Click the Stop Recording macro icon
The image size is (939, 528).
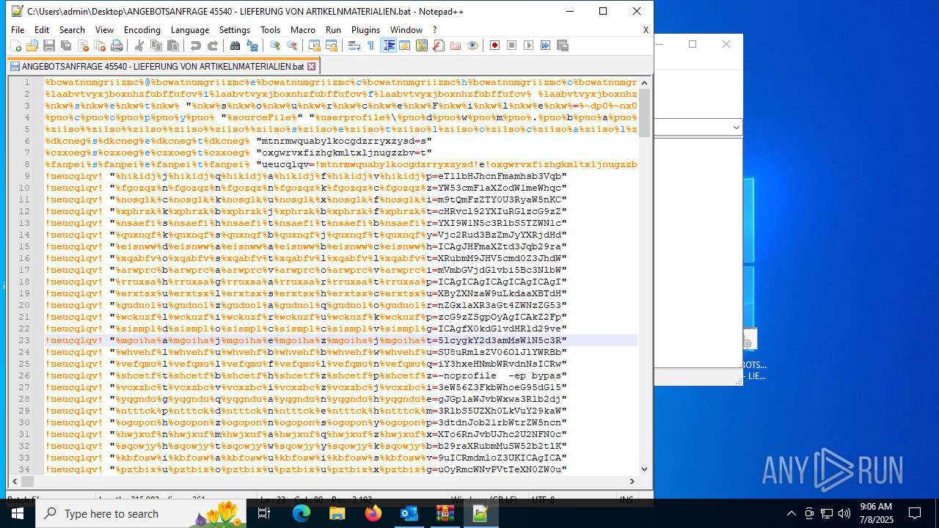pos(512,45)
